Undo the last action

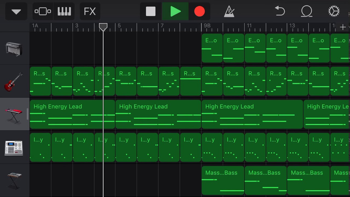pos(280,11)
